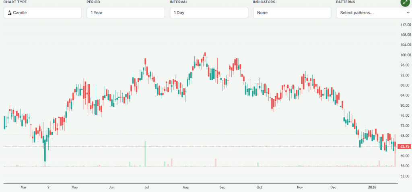The height and width of the screenshot is (192, 412).
Task: Click the PERIOD heading text
Action: 93,2
